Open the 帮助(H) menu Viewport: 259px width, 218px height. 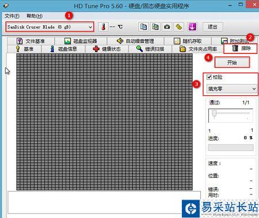point(35,16)
